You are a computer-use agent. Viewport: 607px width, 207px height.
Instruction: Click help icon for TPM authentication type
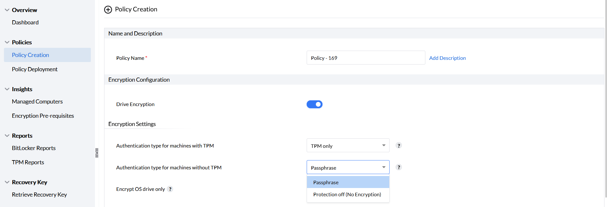coord(399,146)
